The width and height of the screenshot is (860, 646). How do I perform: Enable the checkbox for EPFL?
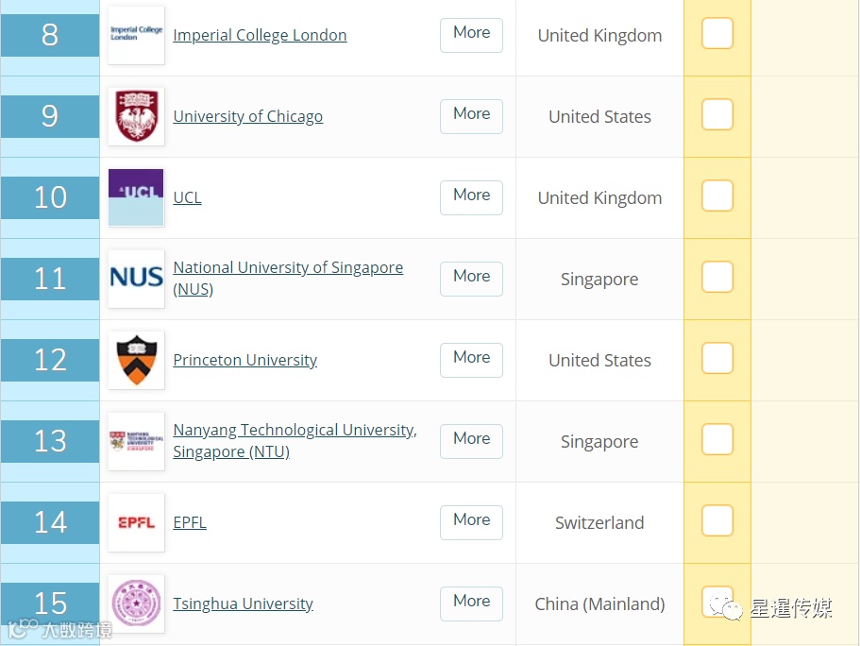click(x=717, y=521)
